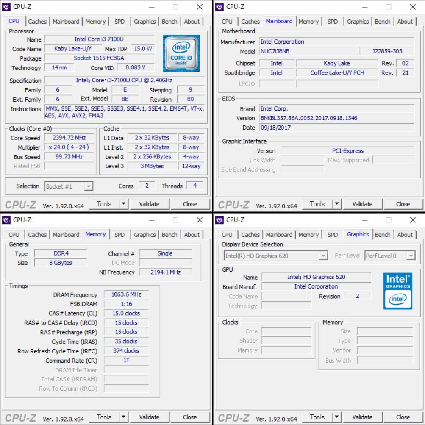
Task: Open the Perf Level 0 dropdown
Action: pyautogui.click(x=410, y=256)
